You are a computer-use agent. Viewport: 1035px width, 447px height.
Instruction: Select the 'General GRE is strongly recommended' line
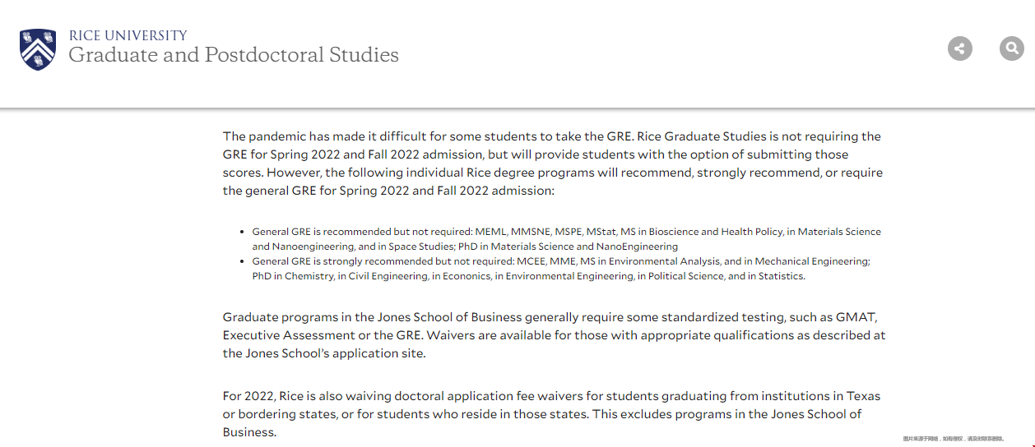tap(383, 261)
